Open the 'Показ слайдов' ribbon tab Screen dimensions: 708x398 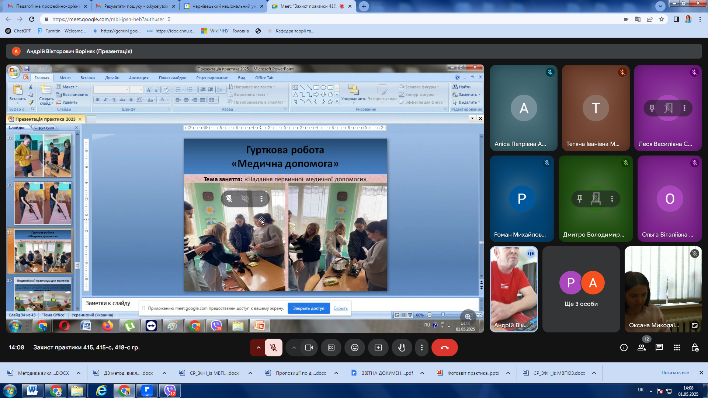(173, 78)
